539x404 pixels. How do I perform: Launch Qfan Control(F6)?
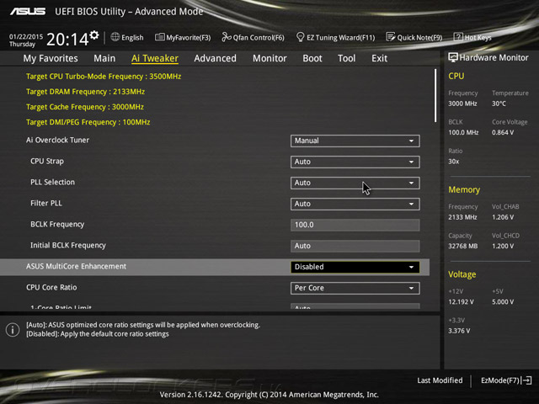[x=253, y=37]
